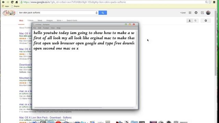This screenshot has height=123, width=219.
Task: Switch to the News tab
Action: click(40, 20)
